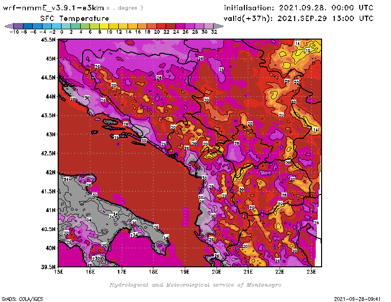Click the '43N' latitude axis label
This screenshot has height=302, width=391.
(50, 134)
